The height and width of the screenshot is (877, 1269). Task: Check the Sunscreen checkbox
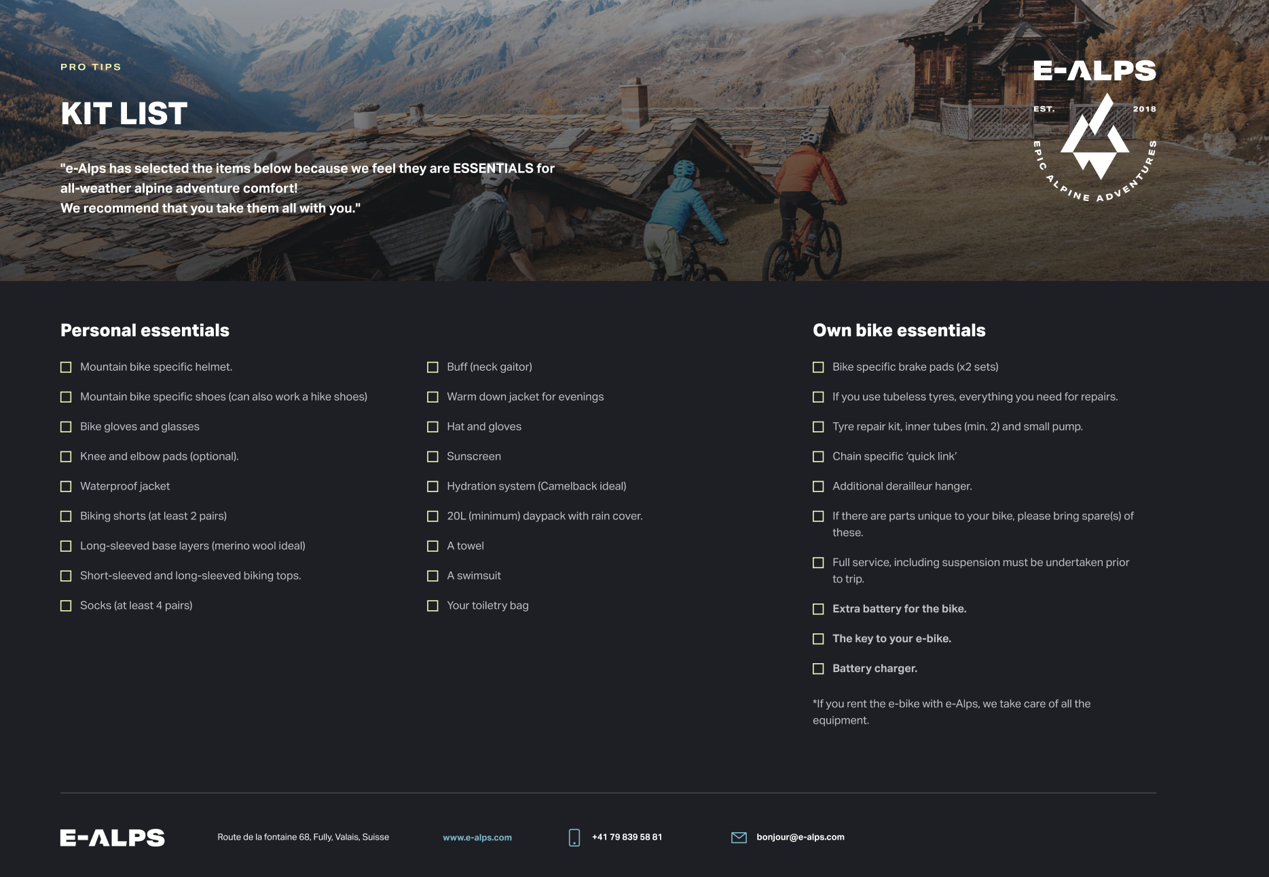[433, 457]
